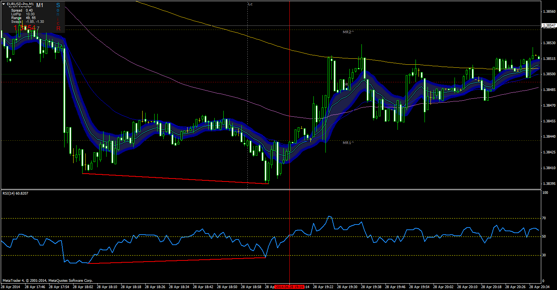
Task: Click the current price tag 1.38547
Action: pyautogui.click(x=549, y=25)
